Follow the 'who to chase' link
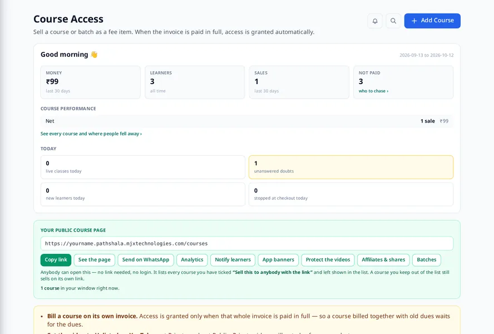494x334 pixels. 373,91
